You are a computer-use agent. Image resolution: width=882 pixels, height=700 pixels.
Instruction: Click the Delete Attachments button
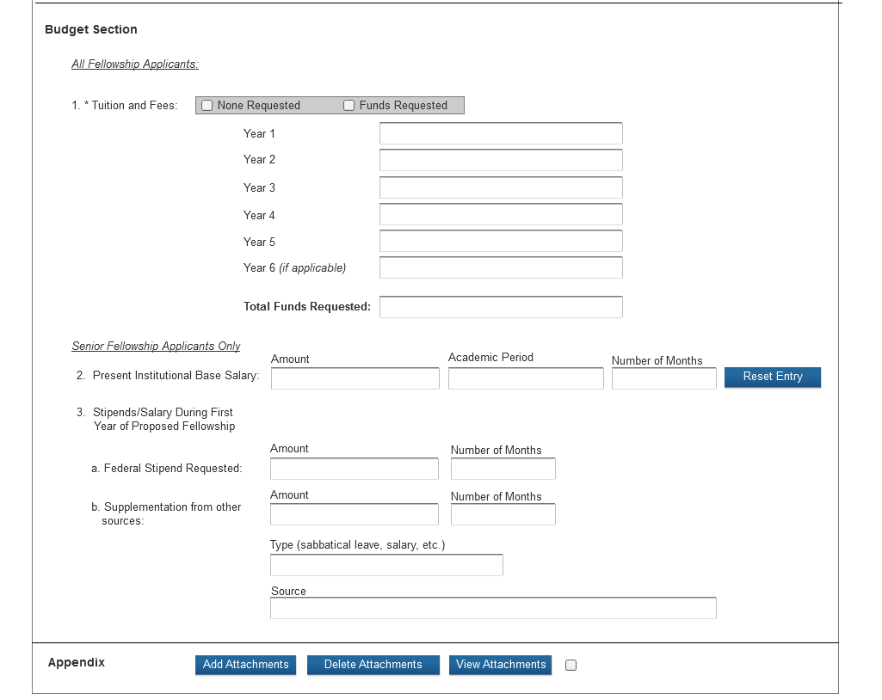[x=373, y=665]
